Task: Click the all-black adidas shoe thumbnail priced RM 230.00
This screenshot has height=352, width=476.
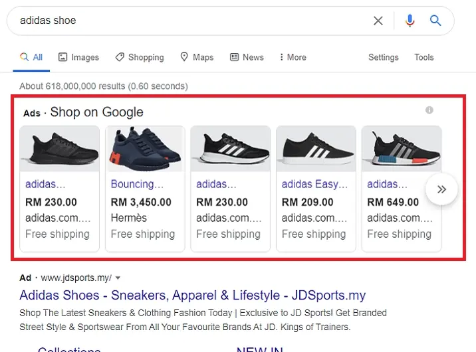Action: 60,149
